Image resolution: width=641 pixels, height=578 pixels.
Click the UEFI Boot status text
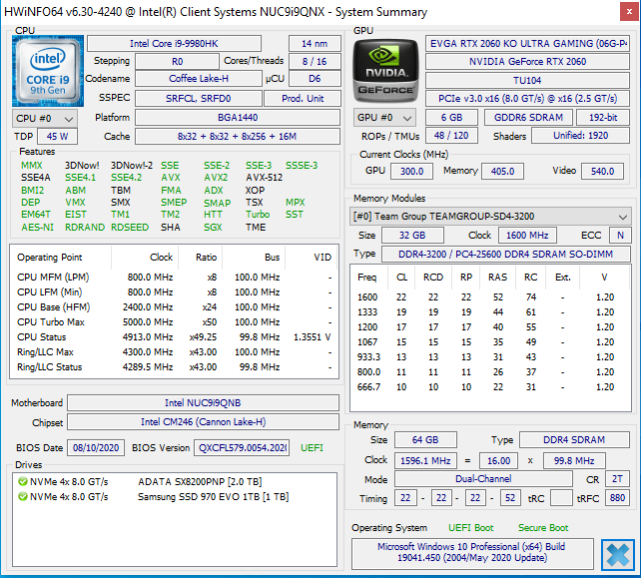(470, 528)
